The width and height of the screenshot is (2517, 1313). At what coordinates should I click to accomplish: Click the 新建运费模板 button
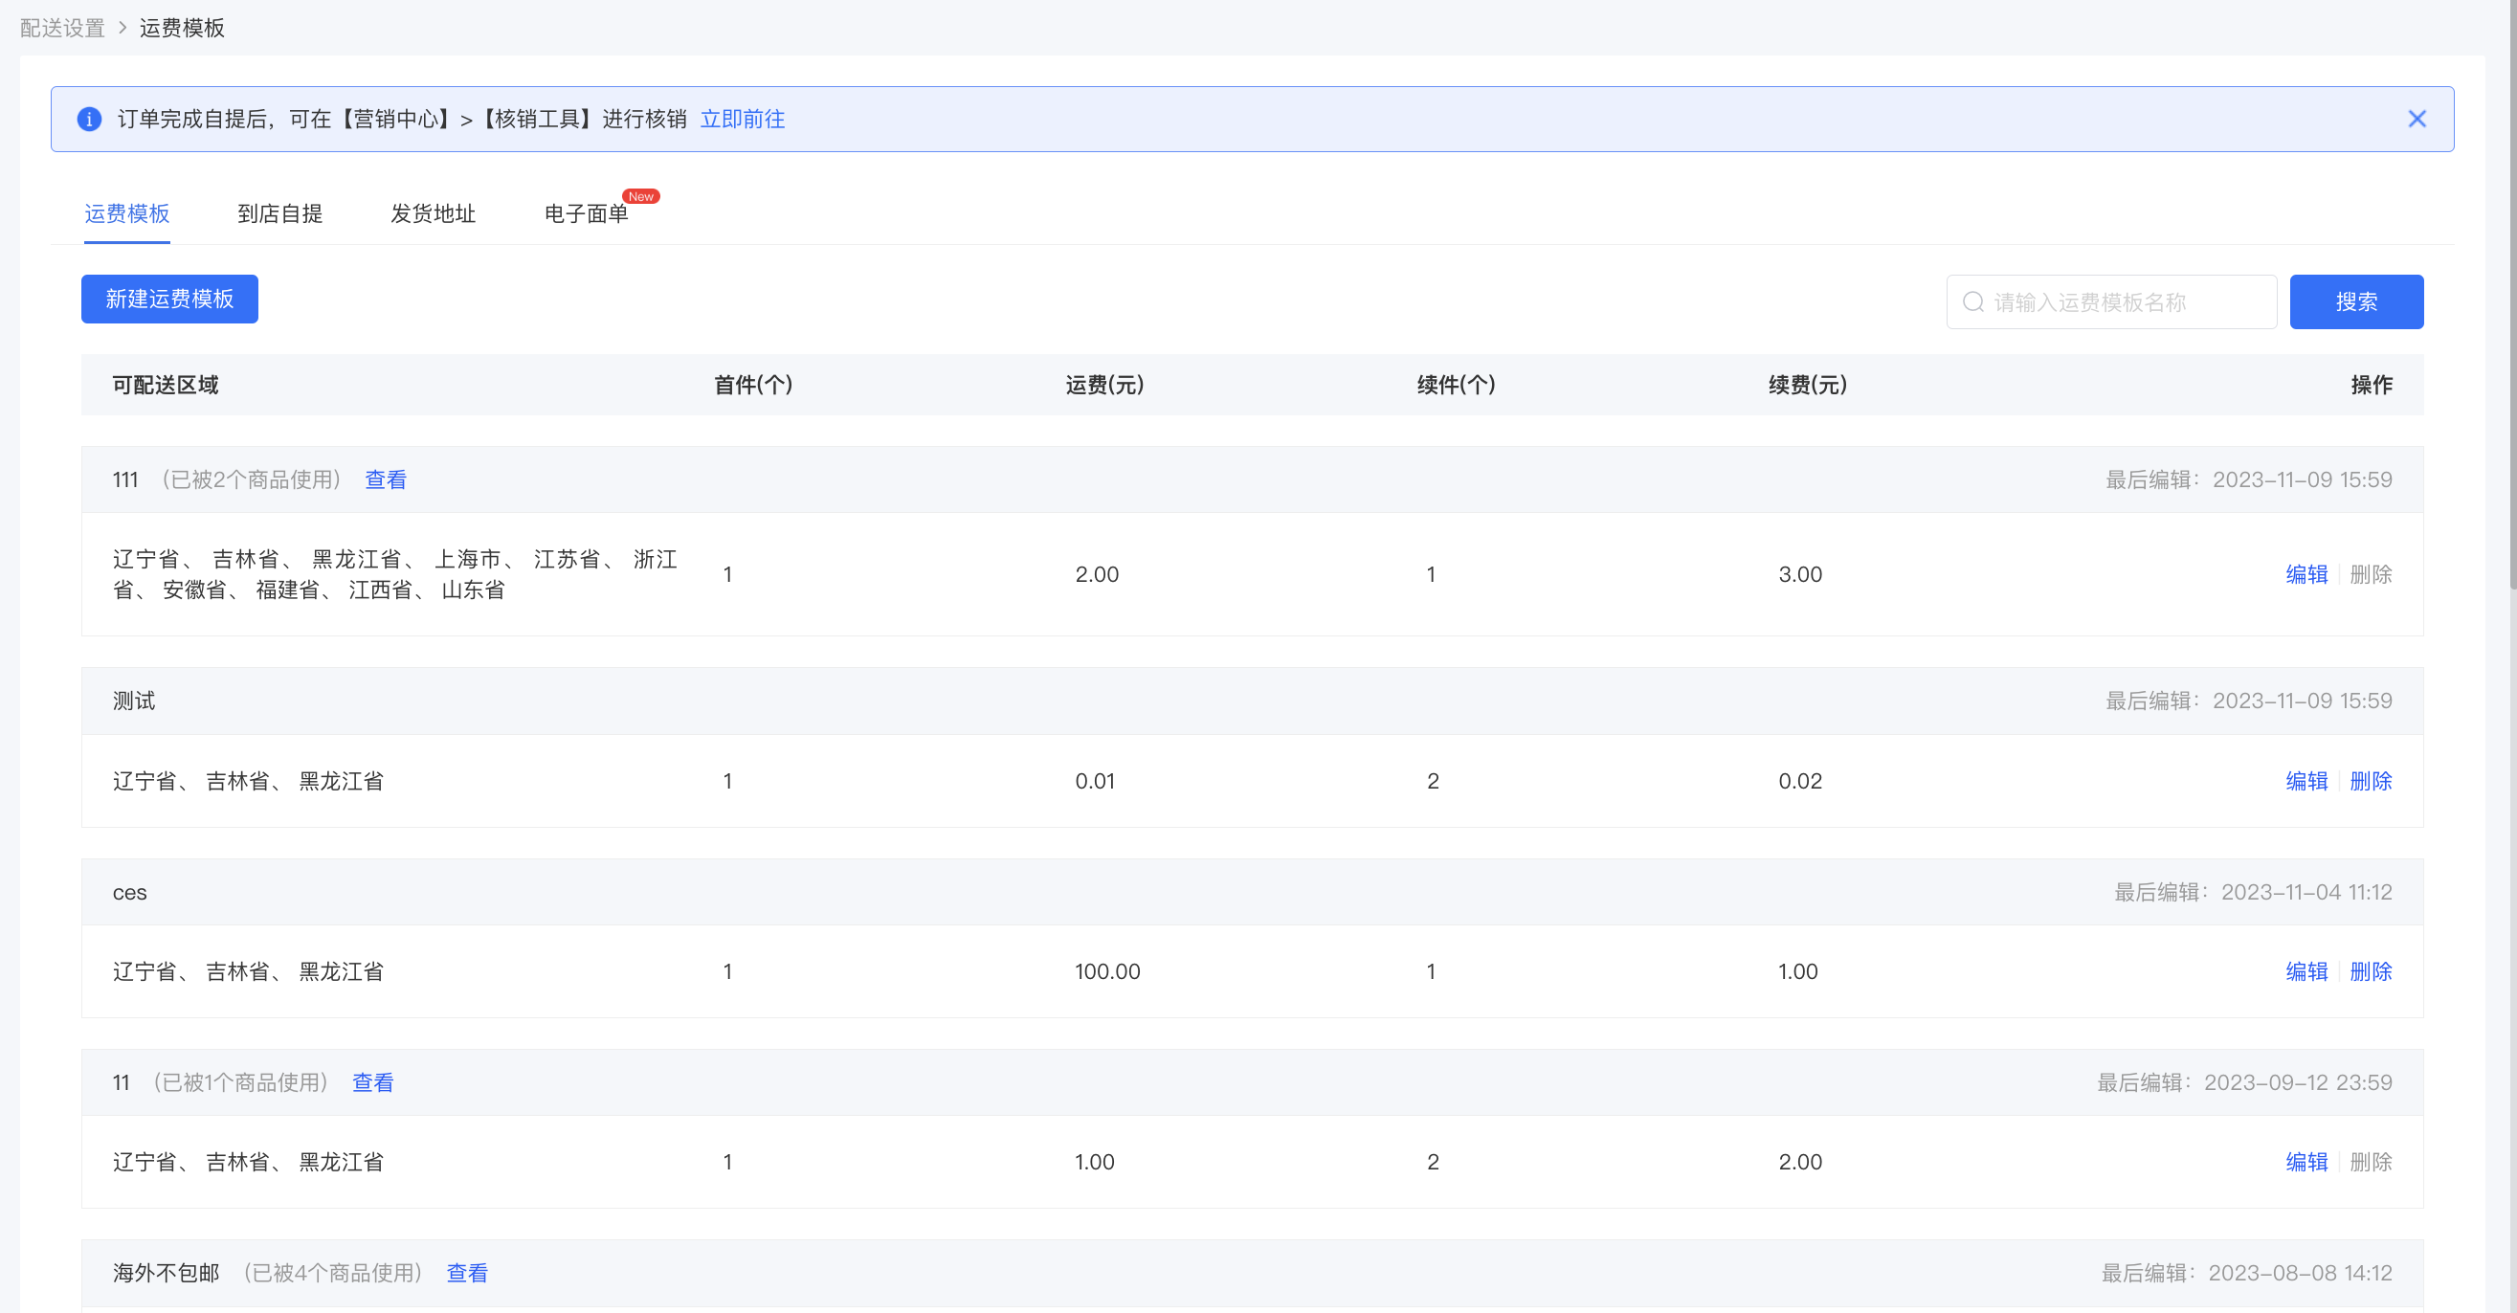pyautogui.click(x=169, y=299)
